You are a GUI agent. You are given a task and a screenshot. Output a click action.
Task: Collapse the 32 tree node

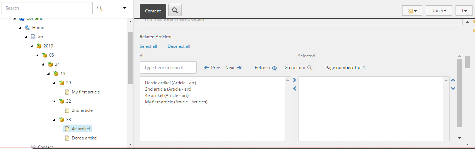click(54, 101)
